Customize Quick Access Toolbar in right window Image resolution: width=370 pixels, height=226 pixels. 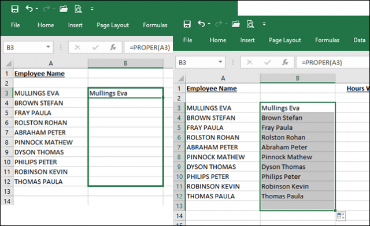pyautogui.click(x=264, y=24)
